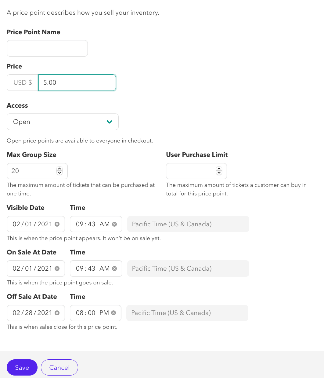Click the Price Point Name label
The image size is (324, 378).
(x=34, y=32)
